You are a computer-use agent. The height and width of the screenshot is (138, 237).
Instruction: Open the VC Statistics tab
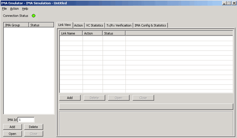pos(94,25)
